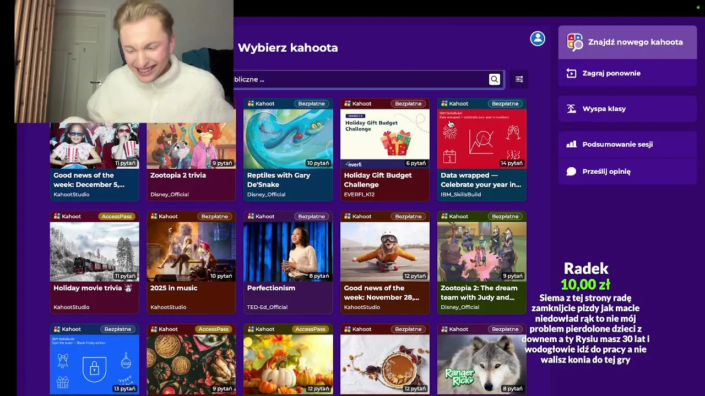Image resolution: width=705 pixels, height=396 pixels.
Task: Click the search magnifier icon
Action: coord(494,79)
